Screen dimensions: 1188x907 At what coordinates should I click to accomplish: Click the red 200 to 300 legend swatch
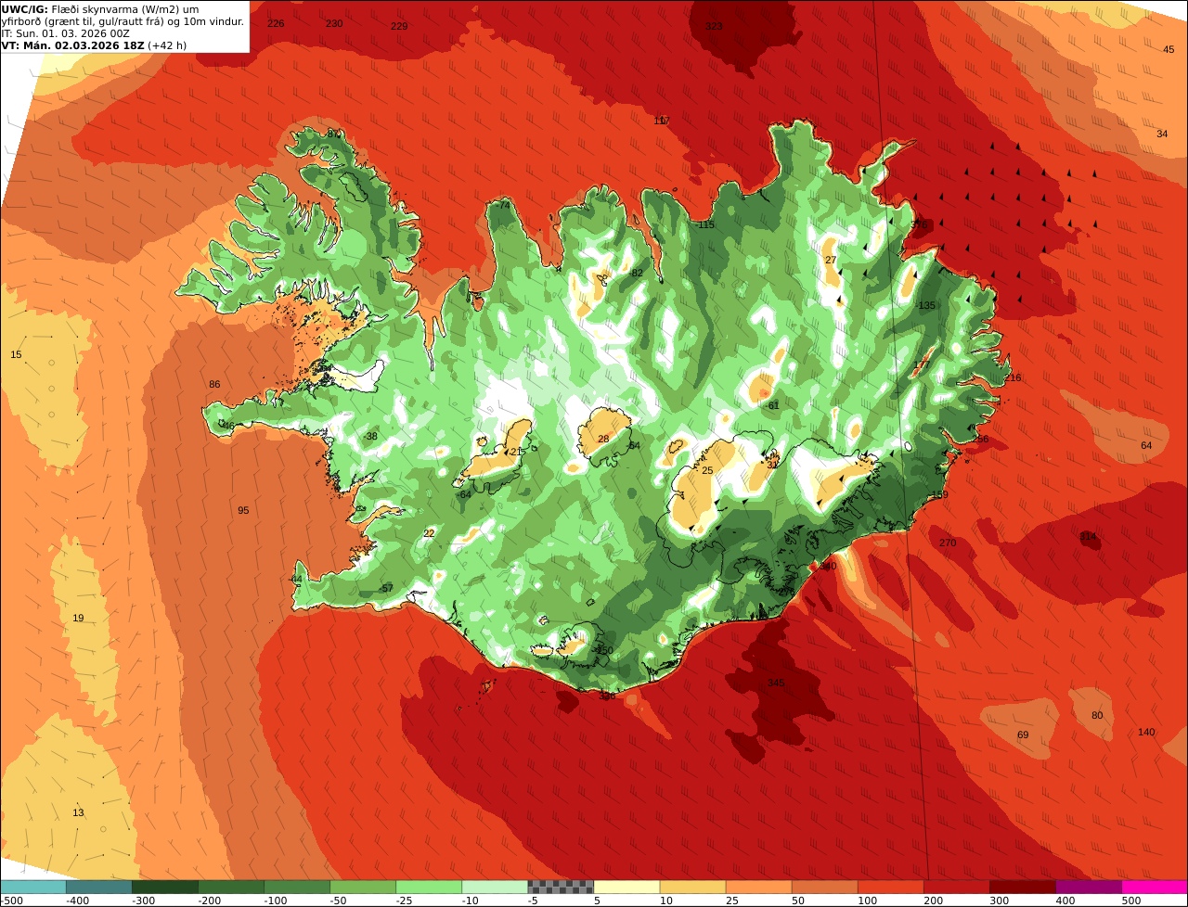[956, 887]
